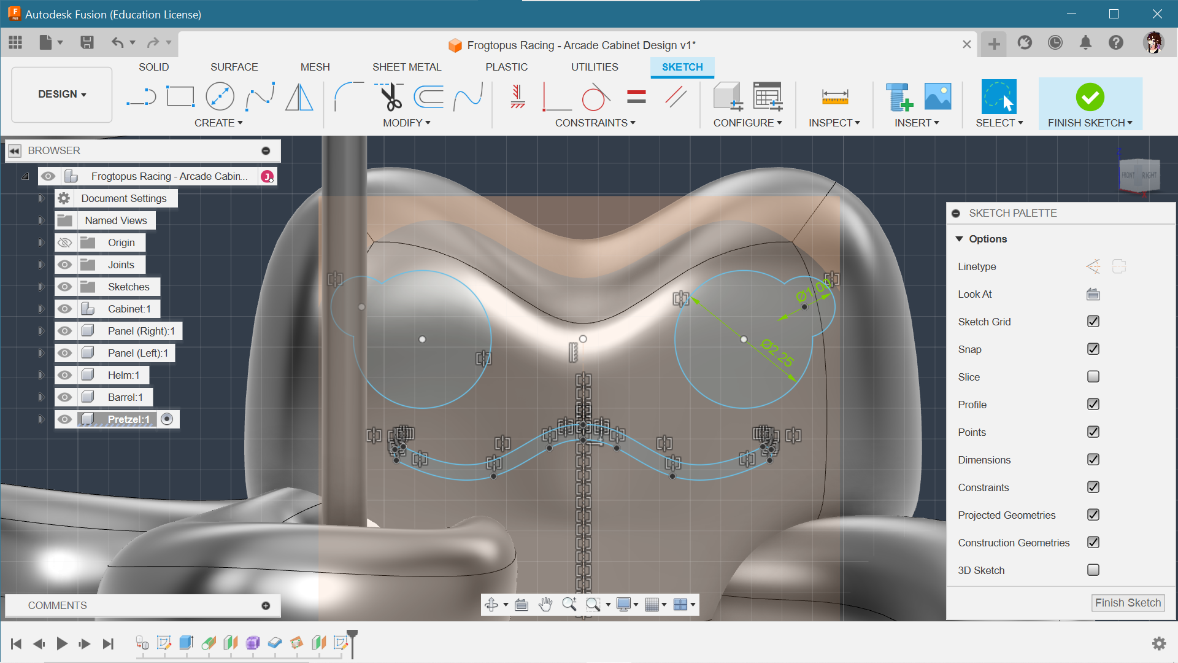
Task: Select the Mirror sketch tool
Action: 299,97
